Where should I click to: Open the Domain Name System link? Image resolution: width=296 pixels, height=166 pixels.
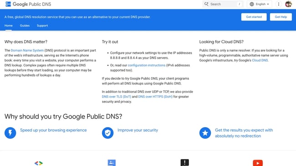27,50
